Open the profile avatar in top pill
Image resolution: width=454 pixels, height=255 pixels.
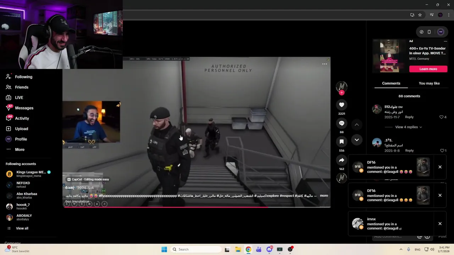[441, 32]
